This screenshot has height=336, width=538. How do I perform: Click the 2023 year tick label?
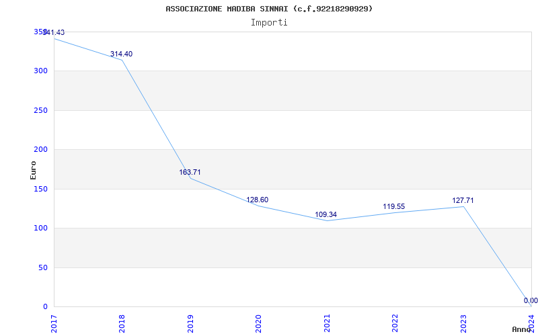coord(463,323)
